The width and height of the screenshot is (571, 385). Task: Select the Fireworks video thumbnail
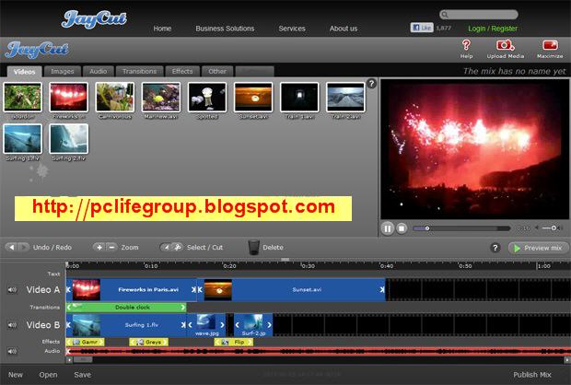click(68, 97)
